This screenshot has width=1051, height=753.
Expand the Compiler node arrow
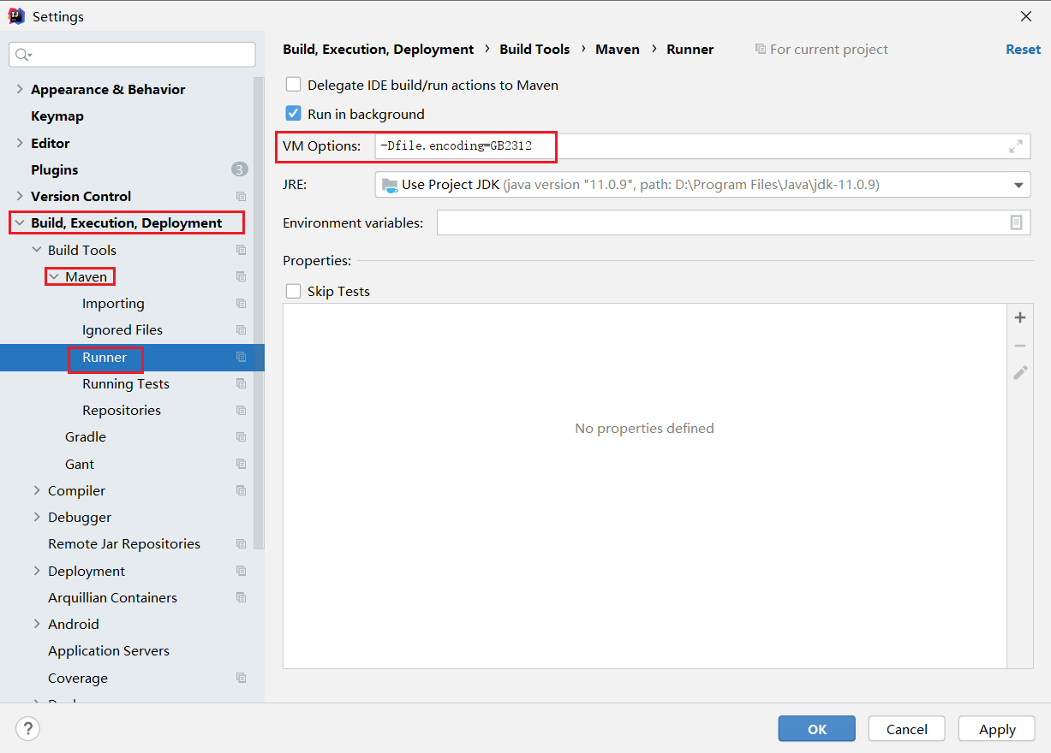pyautogui.click(x=37, y=490)
